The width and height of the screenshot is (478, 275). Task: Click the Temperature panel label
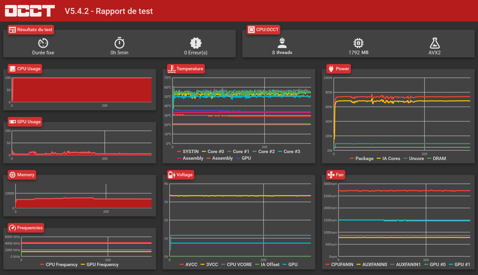point(186,69)
